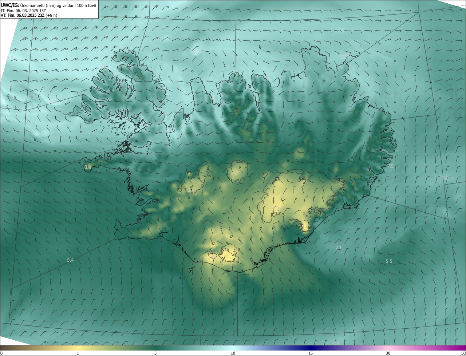The height and width of the screenshot is (356, 466).
Task: Click the 0 tick label on the color scale
Action: coord(1,353)
